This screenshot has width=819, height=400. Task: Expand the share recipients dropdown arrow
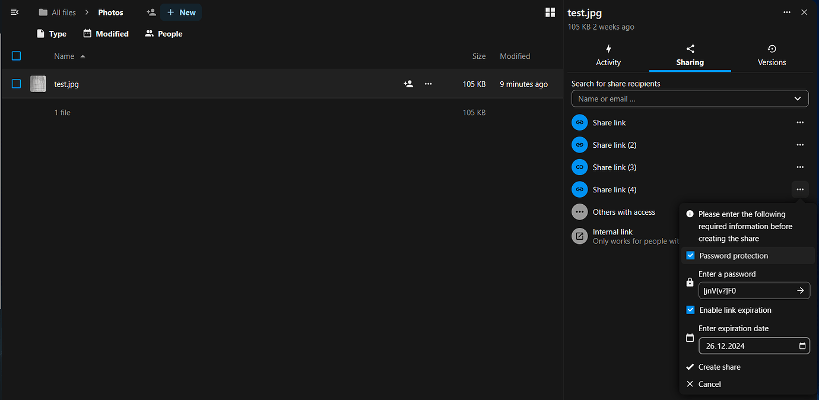[x=798, y=99]
